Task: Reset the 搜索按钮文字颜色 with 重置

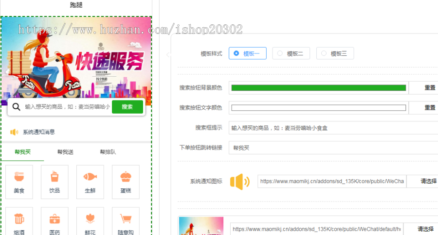Action: click(x=430, y=108)
